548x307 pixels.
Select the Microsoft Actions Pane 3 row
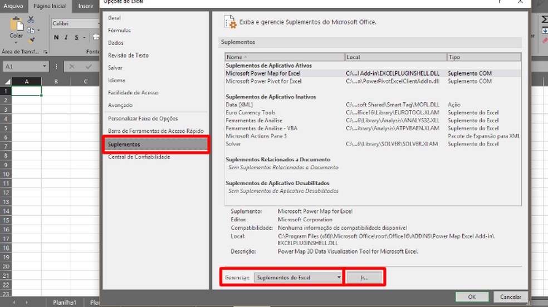pos(373,136)
